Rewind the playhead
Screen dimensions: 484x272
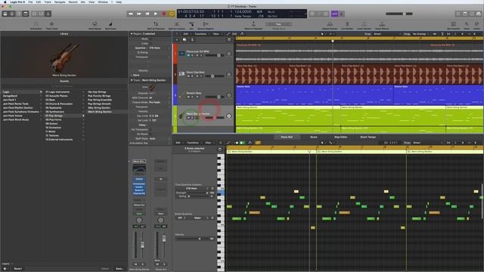pyautogui.click(x=131, y=14)
